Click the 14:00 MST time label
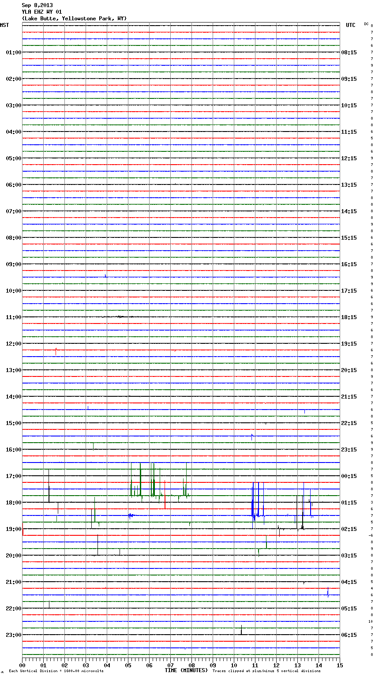The image size is (375, 677). point(14,397)
